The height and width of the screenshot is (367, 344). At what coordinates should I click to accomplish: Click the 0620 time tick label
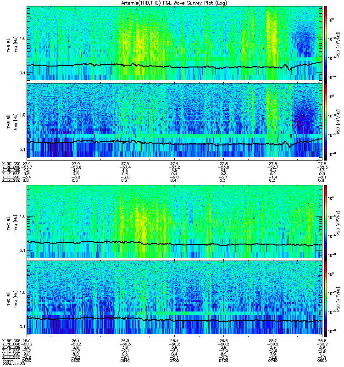pyautogui.click(x=76, y=361)
